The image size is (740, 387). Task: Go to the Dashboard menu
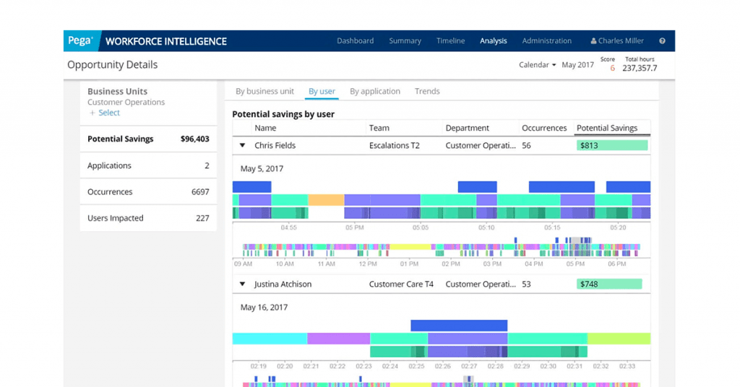click(355, 41)
